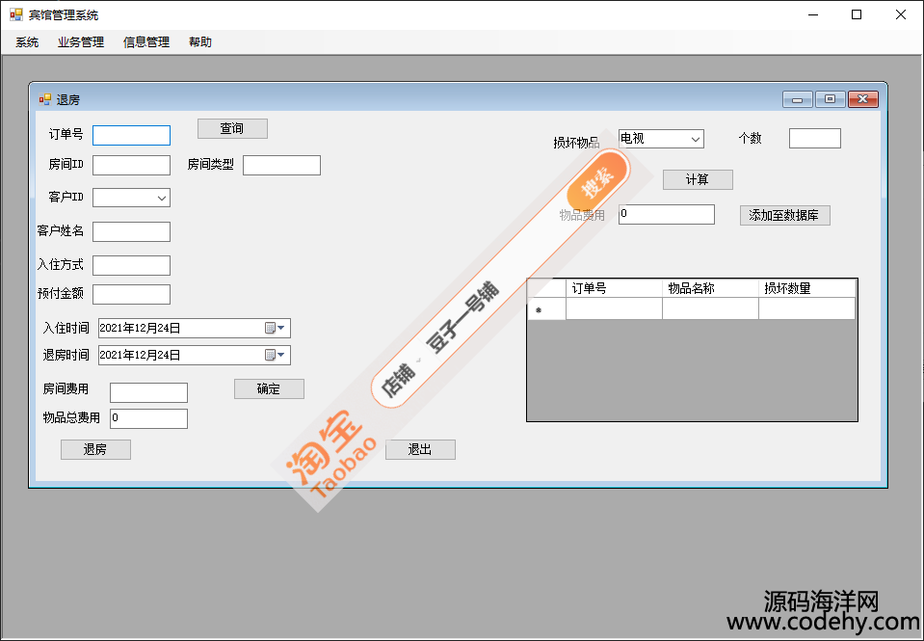
Task: Expand the 客户ID dropdown
Action: click(162, 199)
